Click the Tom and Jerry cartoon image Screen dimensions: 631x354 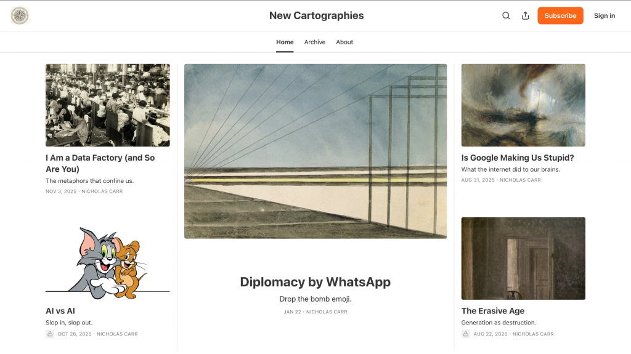(x=107, y=263)
